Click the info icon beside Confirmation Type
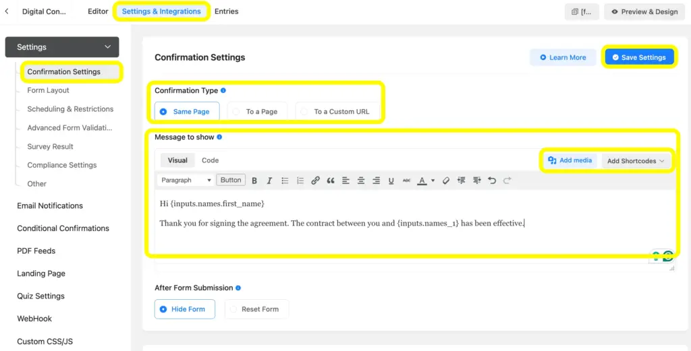 click(x=223, y=90)
